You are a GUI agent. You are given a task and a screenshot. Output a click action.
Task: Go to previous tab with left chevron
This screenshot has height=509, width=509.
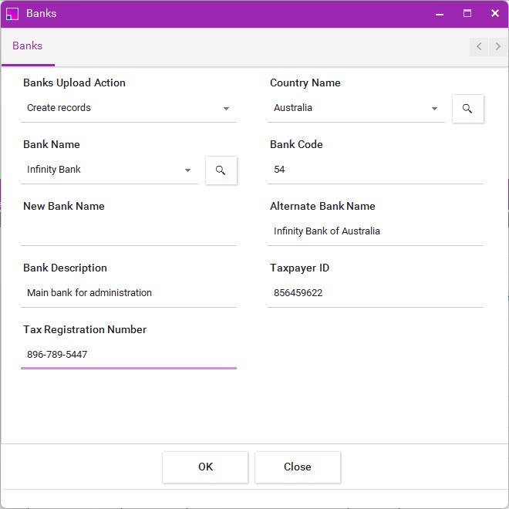point(479,46)
